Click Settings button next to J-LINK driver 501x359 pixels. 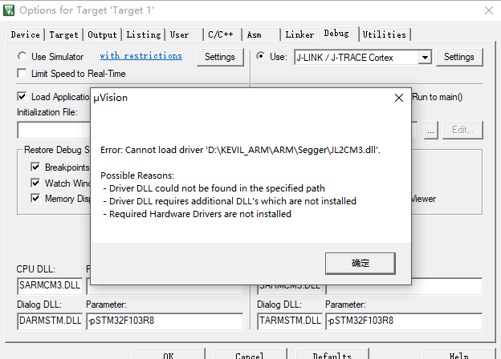(458, 57)
